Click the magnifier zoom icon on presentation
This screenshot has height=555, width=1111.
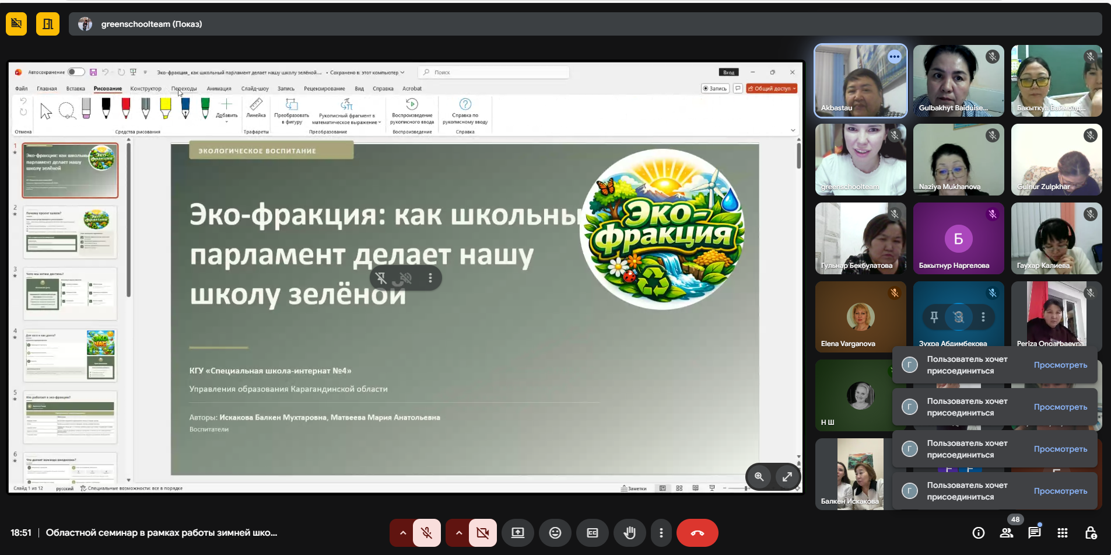pyautogui.click(x=759, y=476)
